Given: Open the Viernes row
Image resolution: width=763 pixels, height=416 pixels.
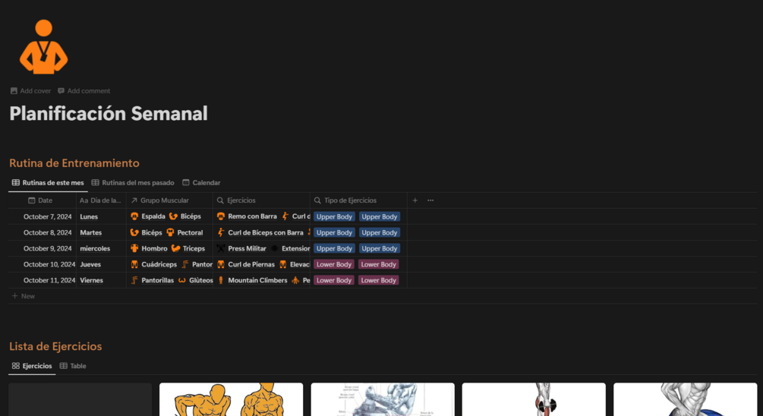Looking at the screenshot, I should coord(91,280).
